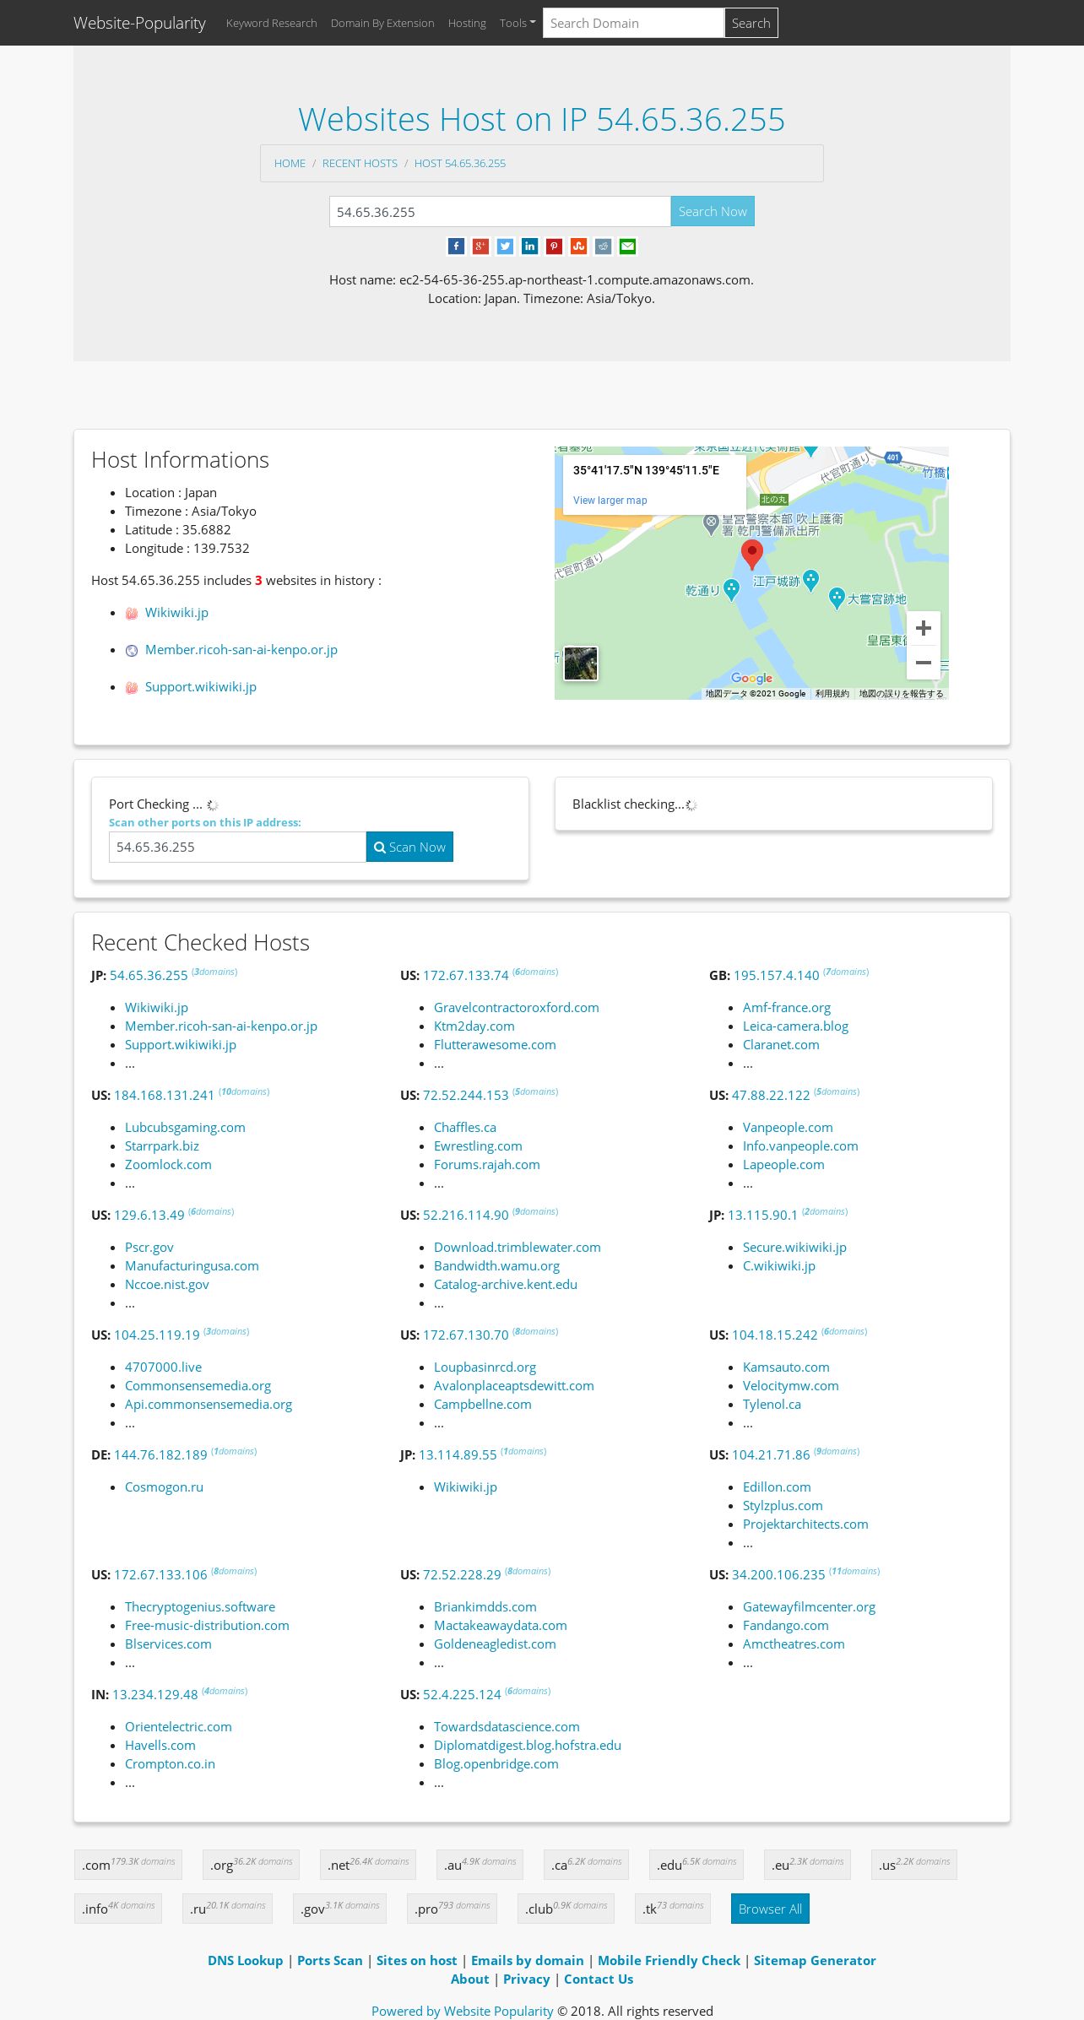Open Domain By Extension in navbar
The width and height of the screenshot is (1084, 2020).
click(x=382, y=23)
